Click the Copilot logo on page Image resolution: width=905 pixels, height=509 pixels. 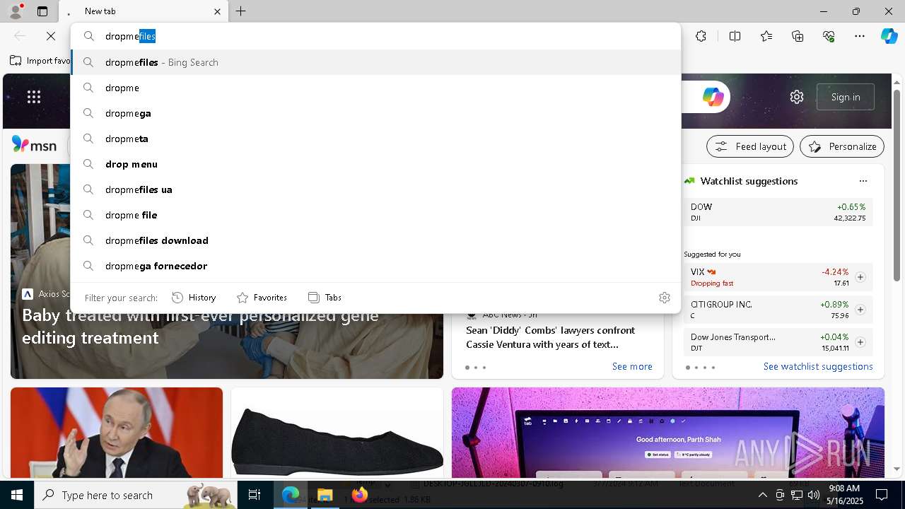(x=713, y=97)
